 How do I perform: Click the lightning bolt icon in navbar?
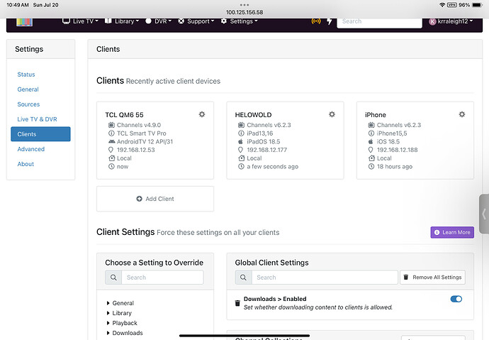coord(330,21)
